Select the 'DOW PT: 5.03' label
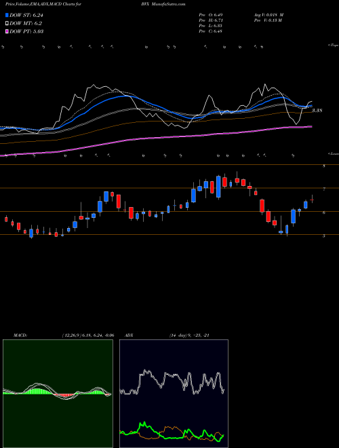Screen dimensions: 339x448 coord(26,31)
